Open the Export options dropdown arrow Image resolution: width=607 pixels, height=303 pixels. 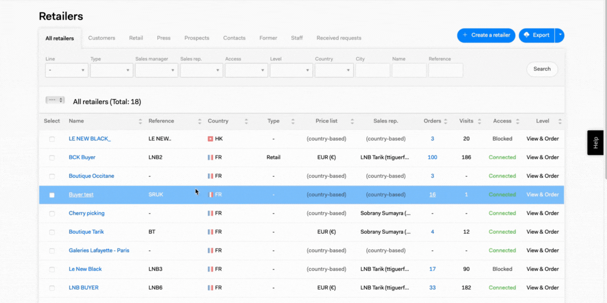point(559,35)
